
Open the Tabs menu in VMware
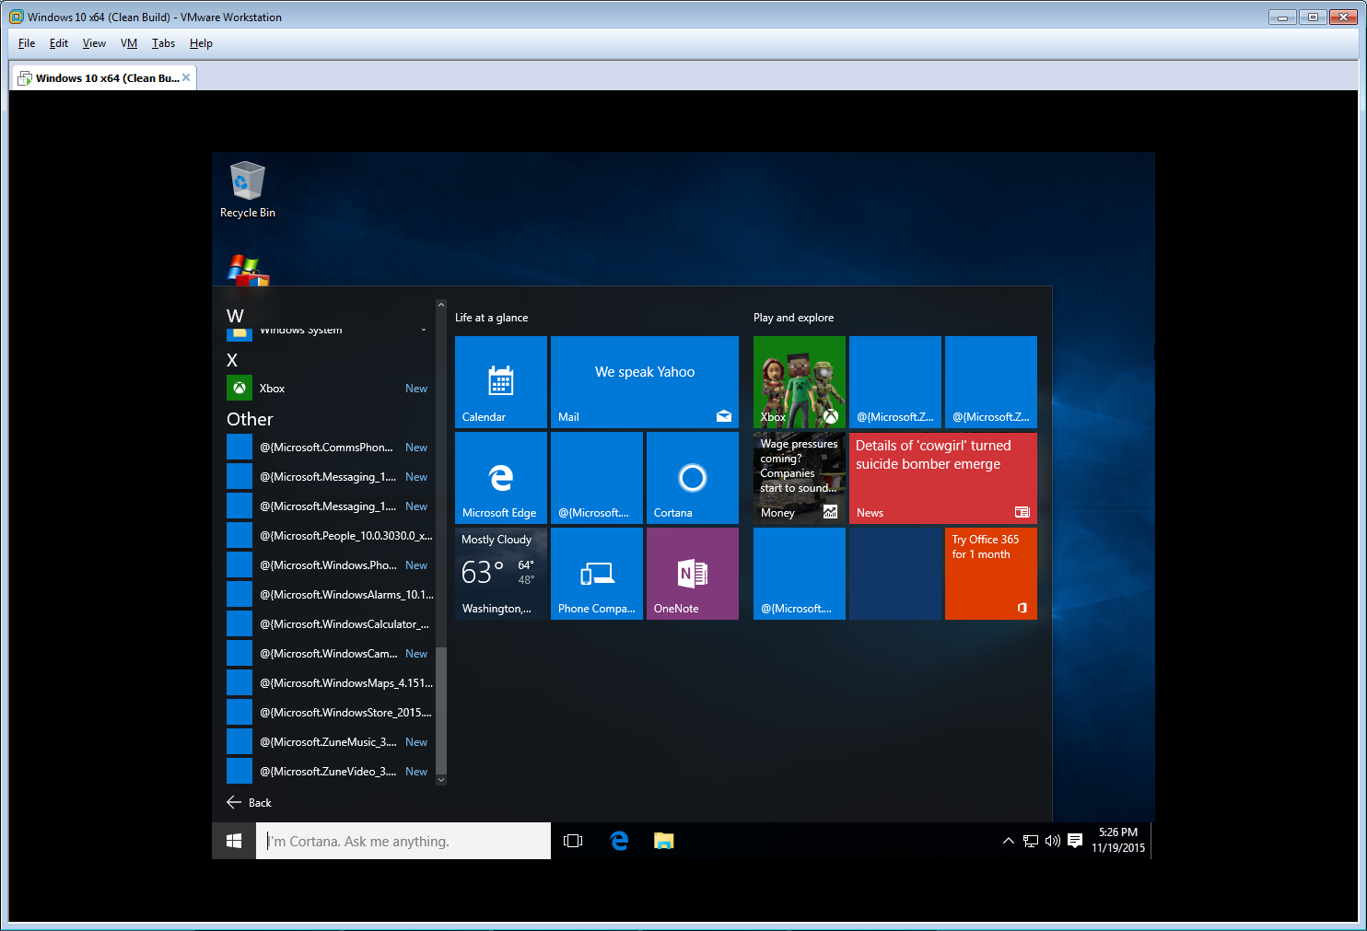(163, 43)
